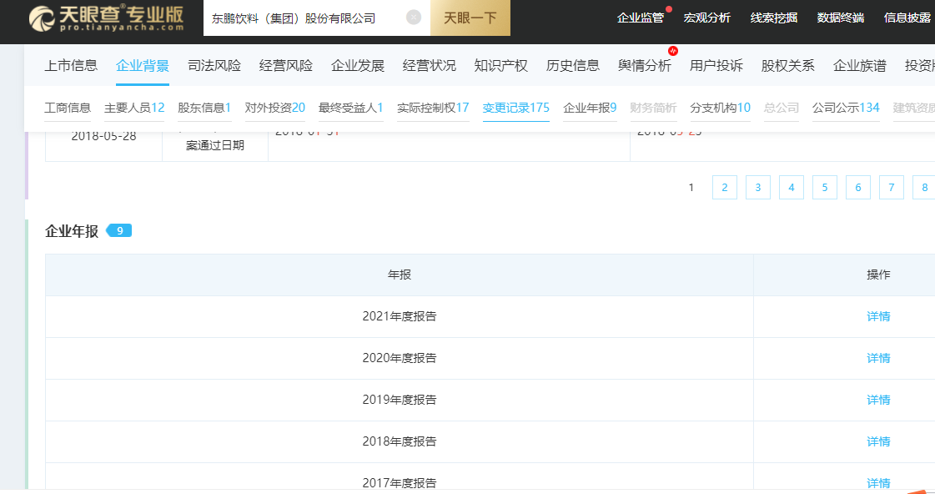Open the 企业监管 top menu
Screen dimensions: 935x494
click(x=640, y=18)
